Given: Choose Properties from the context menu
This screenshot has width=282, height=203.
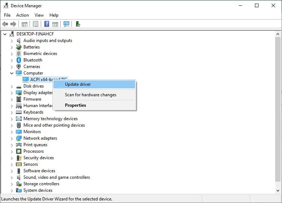Looking at the screenshot, I should [x=94, y=105].
